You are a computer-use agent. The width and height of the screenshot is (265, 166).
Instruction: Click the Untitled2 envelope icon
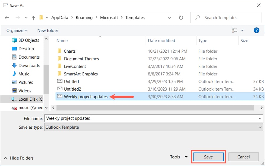[x=60, y=89]
